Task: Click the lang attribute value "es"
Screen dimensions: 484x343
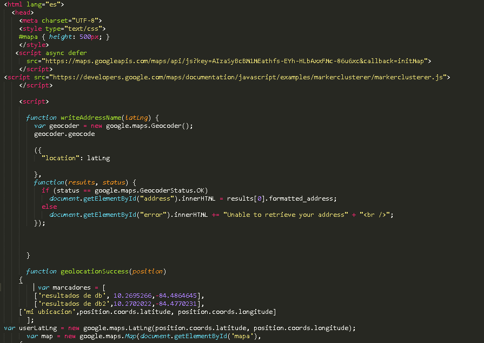Action: pos(53,4)
